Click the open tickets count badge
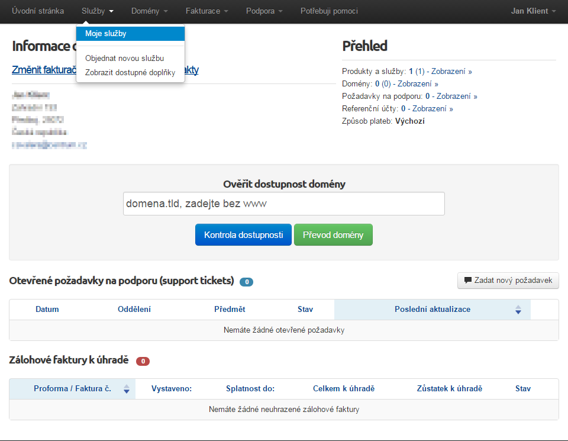568x441 pixels. pos(246,282)
